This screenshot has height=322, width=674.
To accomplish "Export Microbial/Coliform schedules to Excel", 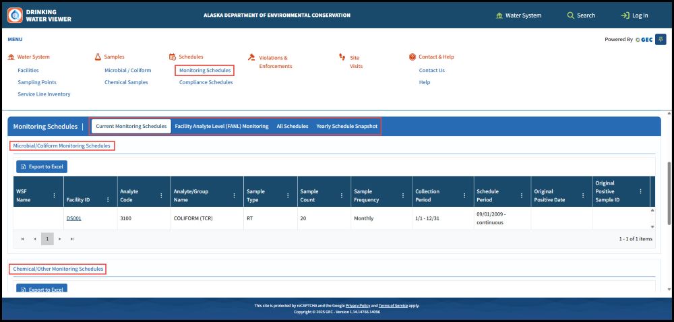I will (x=42, y=166).
